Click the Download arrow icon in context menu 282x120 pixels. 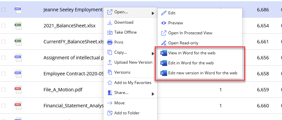coord(110,22)
